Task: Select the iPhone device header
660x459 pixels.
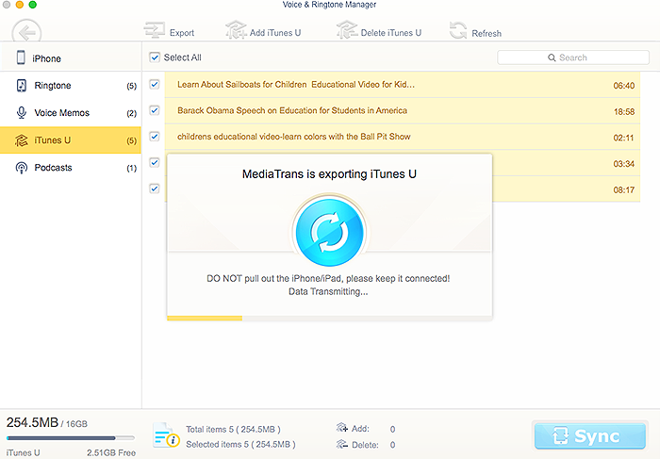Action: (71, 57)
